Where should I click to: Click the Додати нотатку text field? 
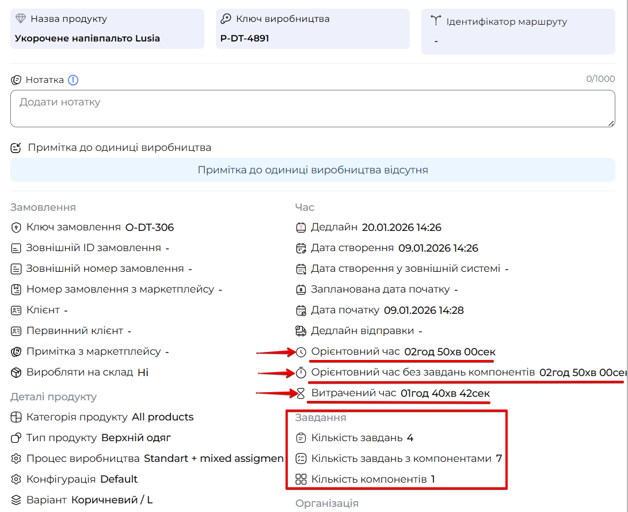312,108
